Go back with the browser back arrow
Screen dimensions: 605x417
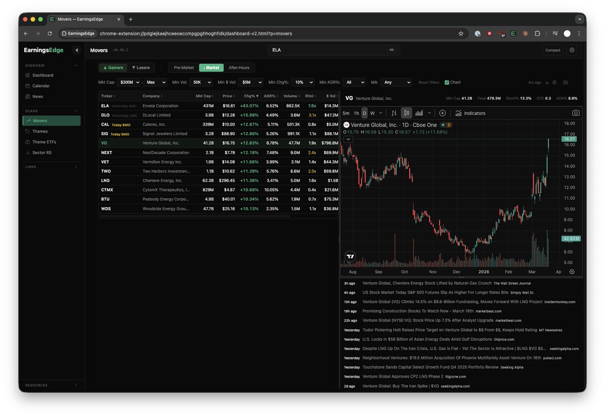(26, 33)
